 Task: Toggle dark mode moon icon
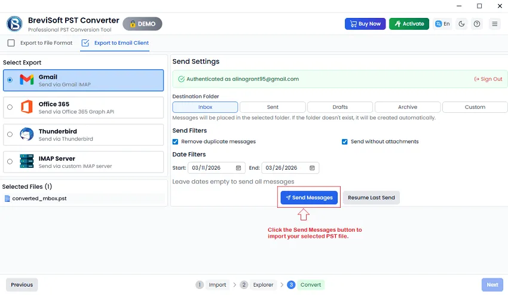coord(461,24)
